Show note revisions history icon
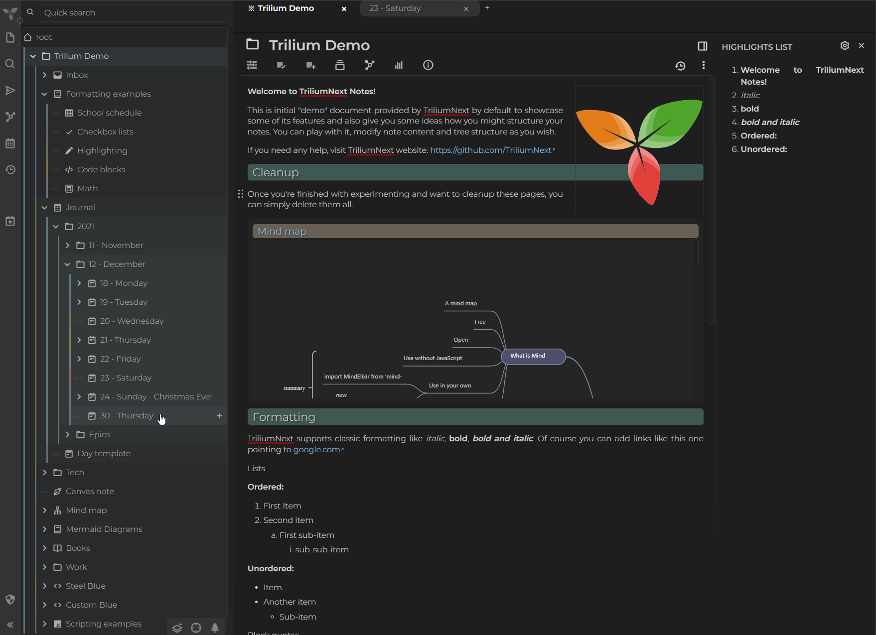 [680, 66]
